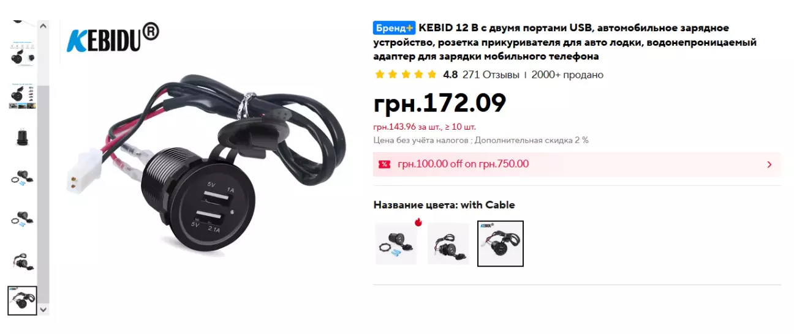Select the middle color variant option
This screenshot has width=794, height=334.
(448, 243)
